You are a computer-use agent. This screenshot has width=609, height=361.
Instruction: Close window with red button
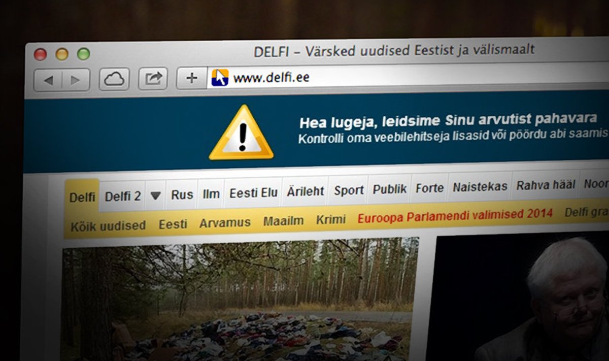(40, 55)
